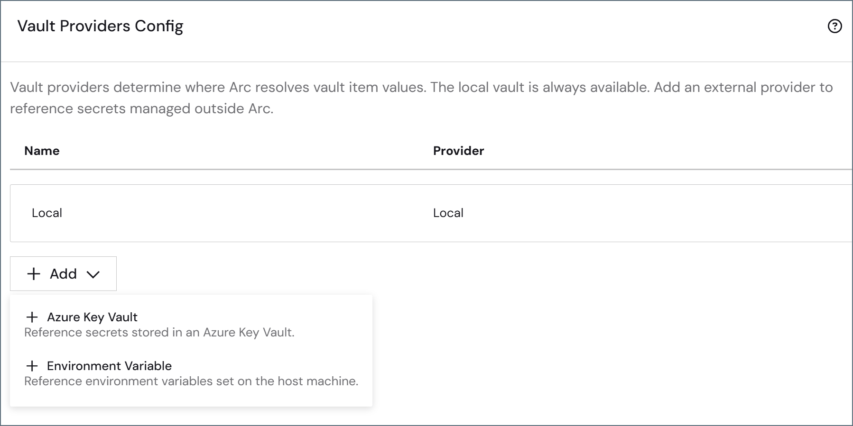Click the Provider column header

pyautogui.click(x=458, y=151)
